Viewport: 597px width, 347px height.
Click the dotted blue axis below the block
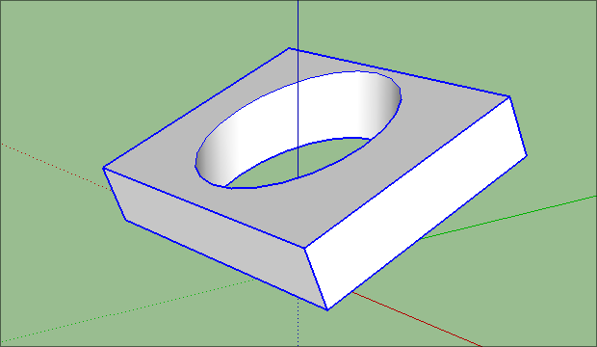point(298,322)
